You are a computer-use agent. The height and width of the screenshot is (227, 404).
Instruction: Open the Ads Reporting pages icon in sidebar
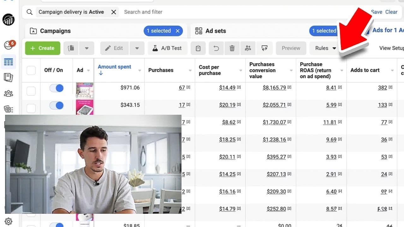pos(9,78)
